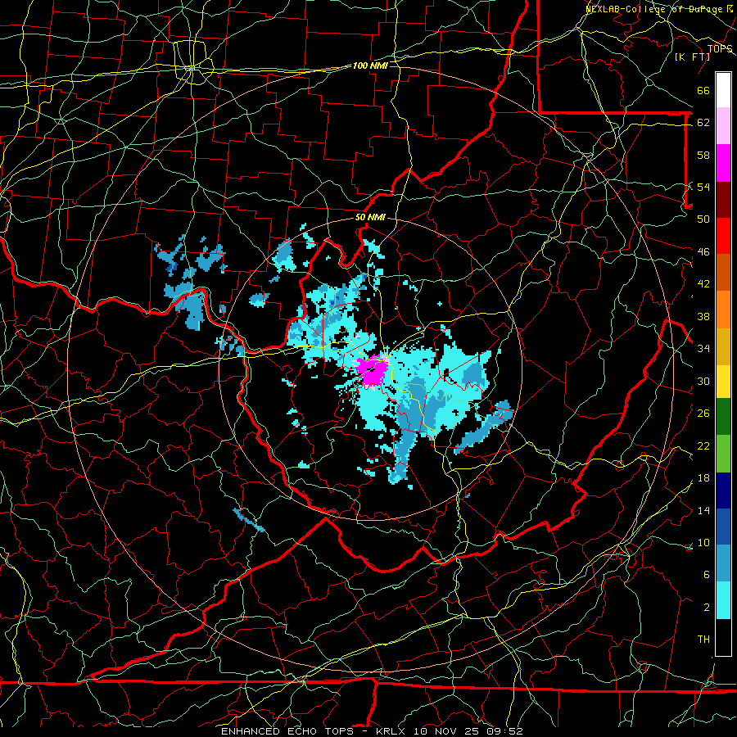Screen dimensions: 737x737
Task: Click the dark green legend swatch
Action: (x=723, y=417)
